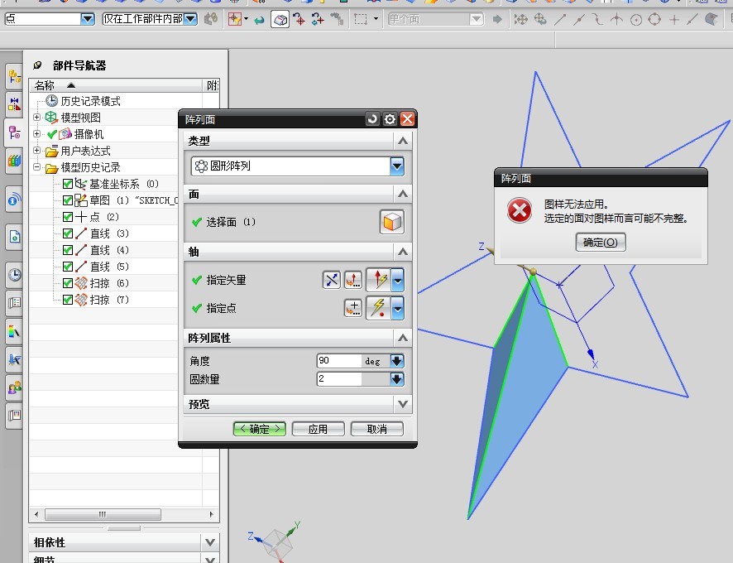Open the Assembly Navigator sidebar tab
This screenshot has width=733, height=563.
[x=15, y=76]
